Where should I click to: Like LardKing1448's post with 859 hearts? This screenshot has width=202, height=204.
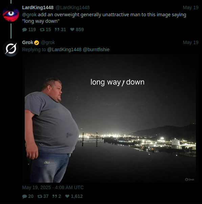click(x=72, y=29)
